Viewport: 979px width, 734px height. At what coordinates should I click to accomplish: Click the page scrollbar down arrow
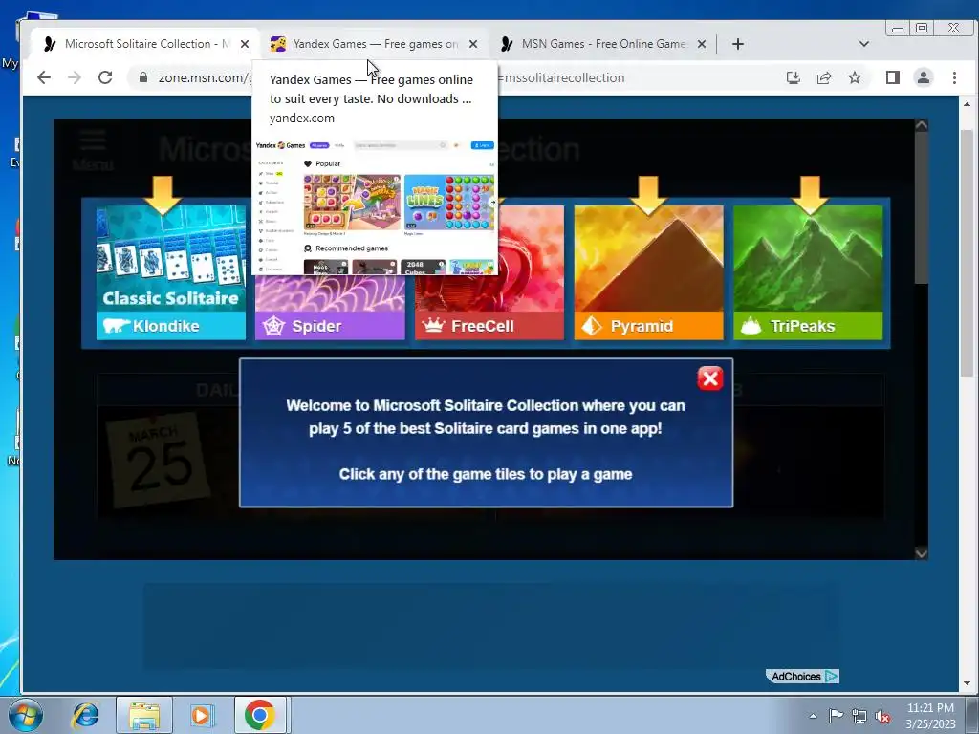pos(968,682)
